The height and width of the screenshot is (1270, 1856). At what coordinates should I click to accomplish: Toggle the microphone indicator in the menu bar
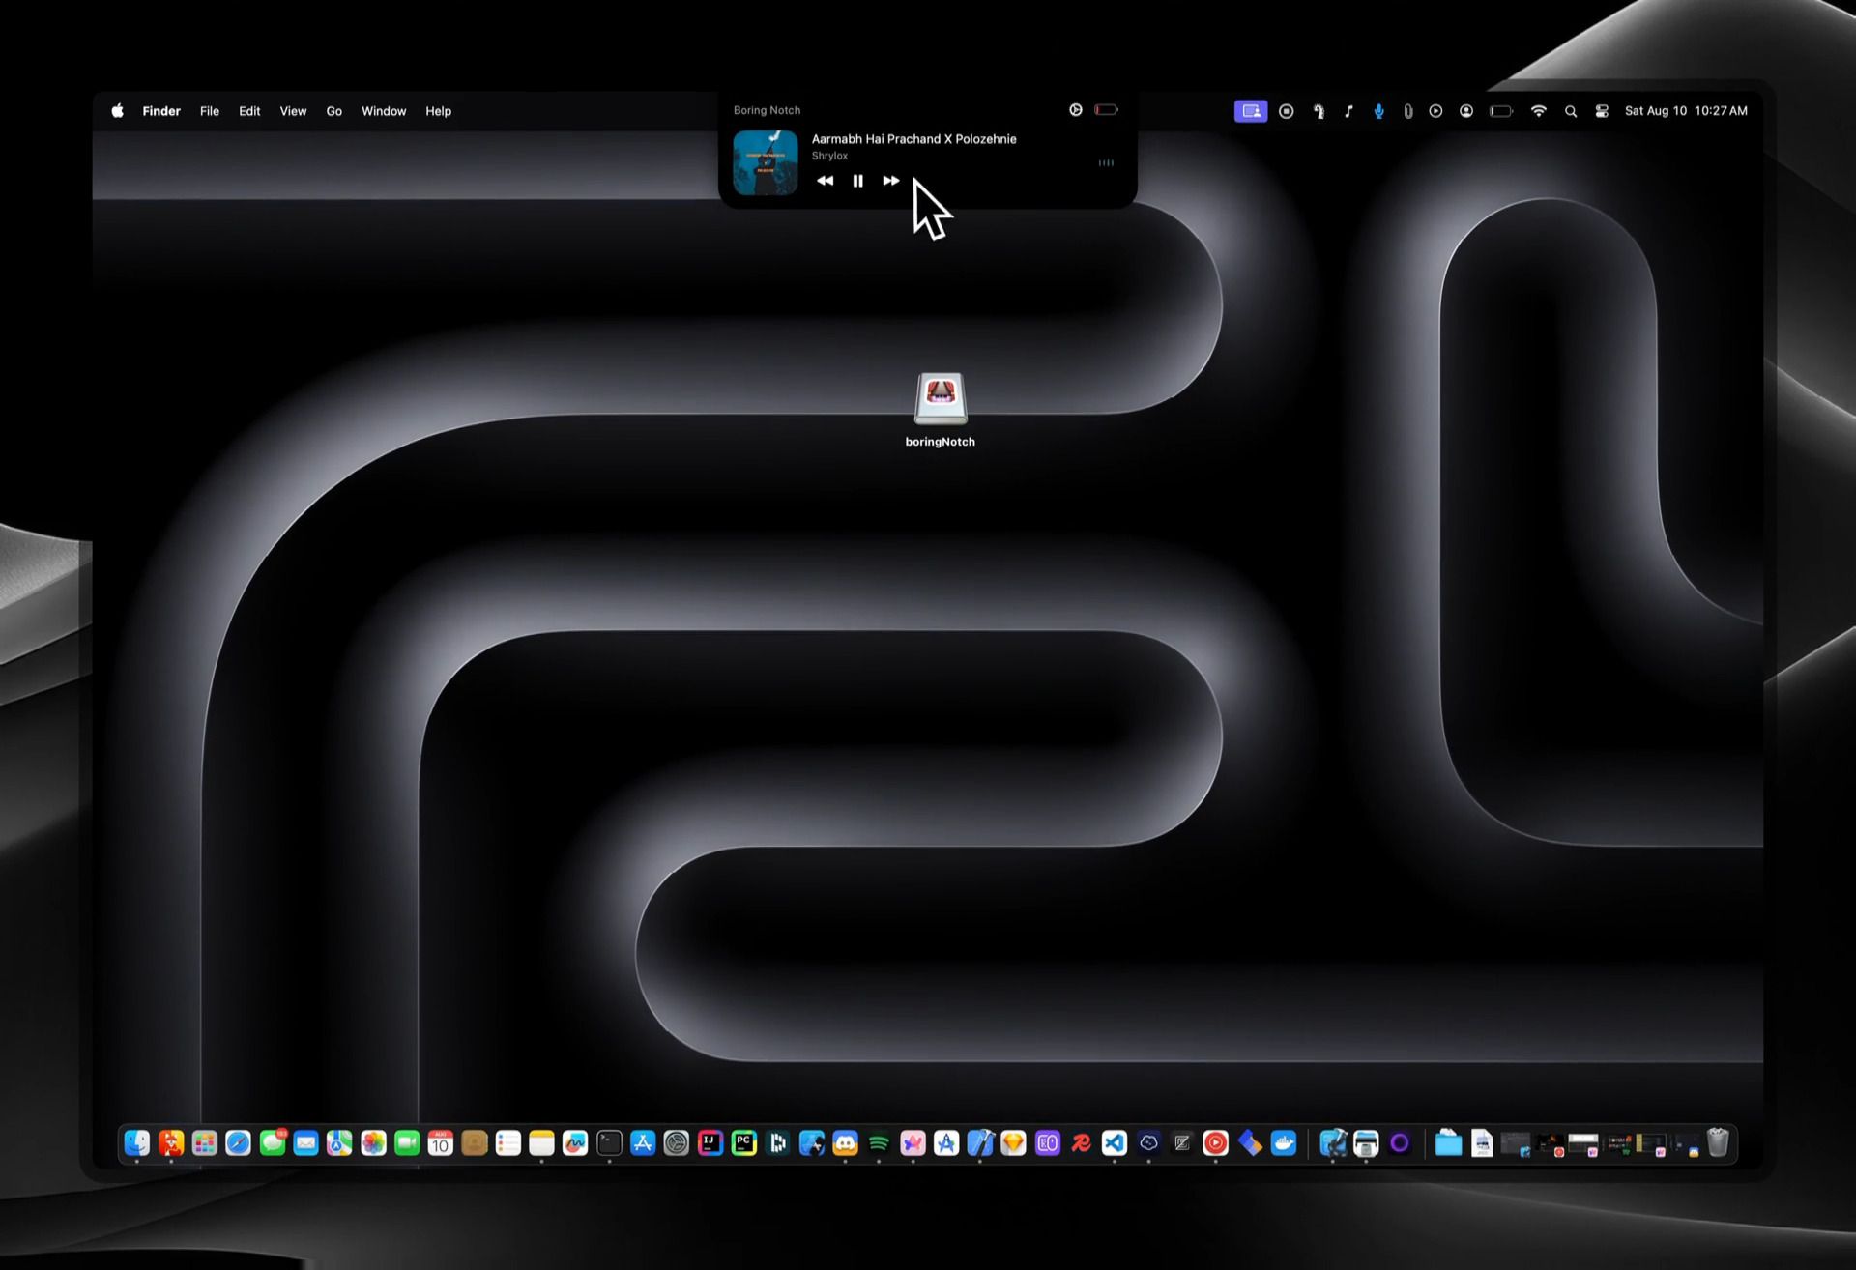click(1379, 111)
